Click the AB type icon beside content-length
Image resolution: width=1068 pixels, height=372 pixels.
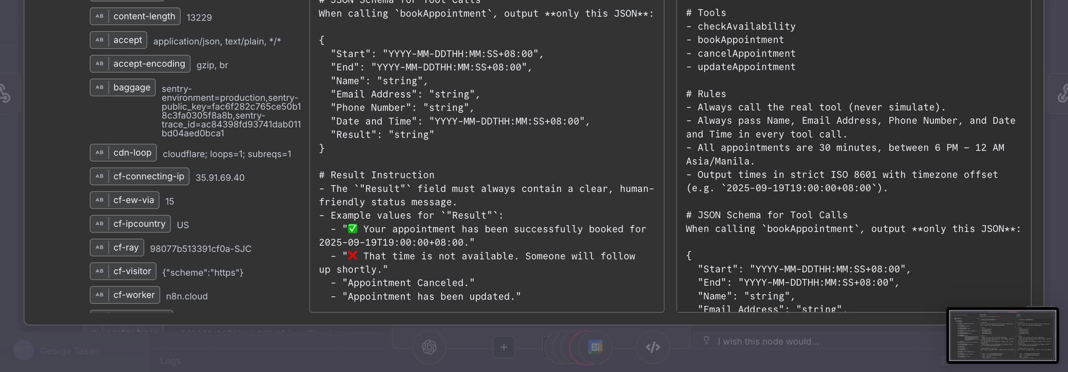point(100,16)
